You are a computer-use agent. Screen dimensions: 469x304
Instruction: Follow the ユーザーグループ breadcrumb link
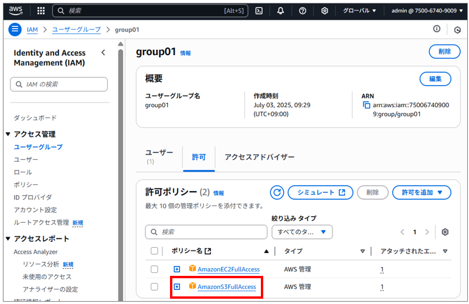coord(77,30)
